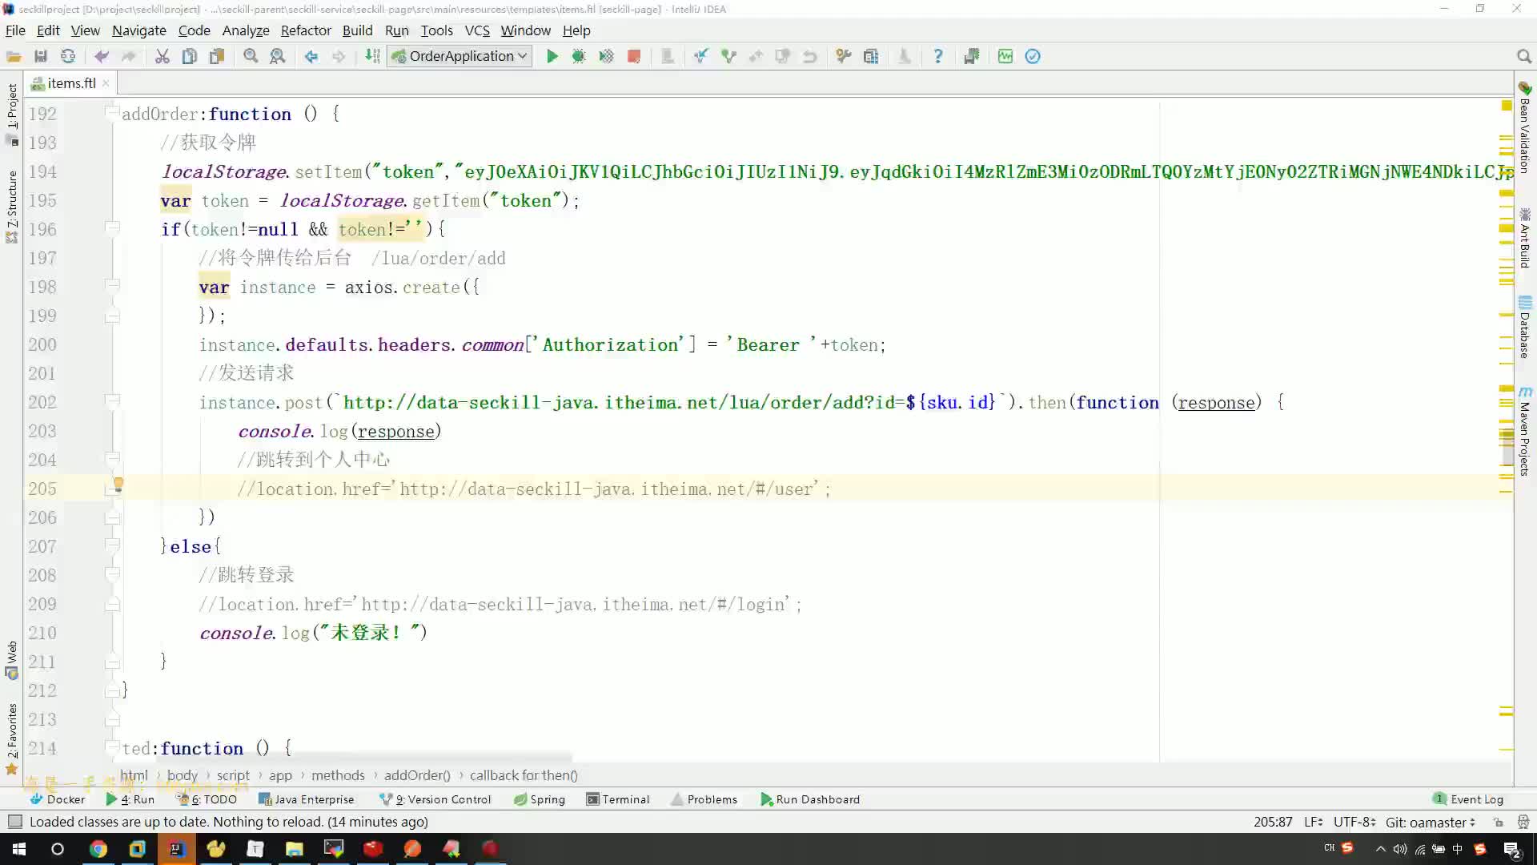Click the Undo arrow icon
The width and height of the screenshot is (1537, 865).
pos(101,56)
